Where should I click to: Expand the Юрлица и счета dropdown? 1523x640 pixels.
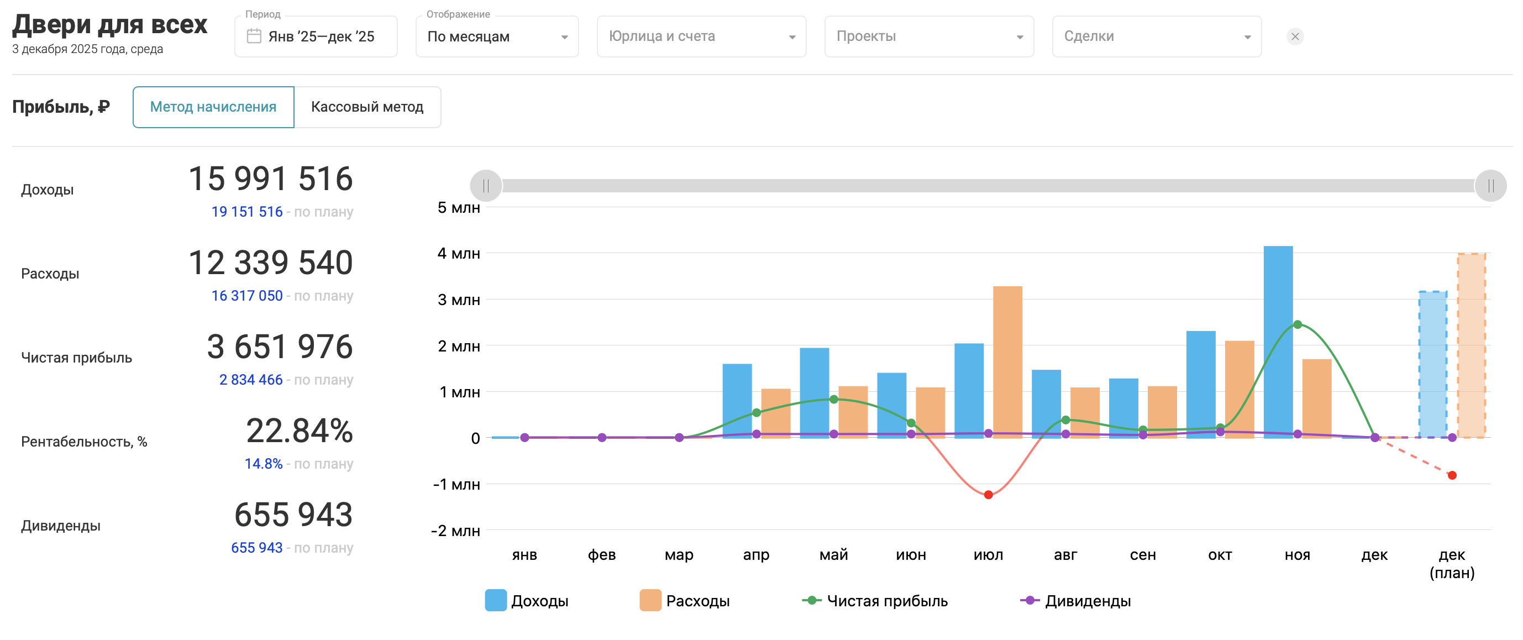[x=701, y=36]
